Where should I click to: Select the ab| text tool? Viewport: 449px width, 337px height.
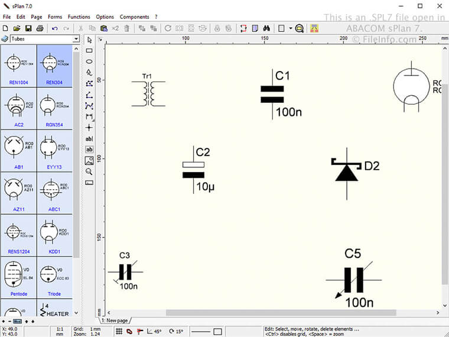89,139
